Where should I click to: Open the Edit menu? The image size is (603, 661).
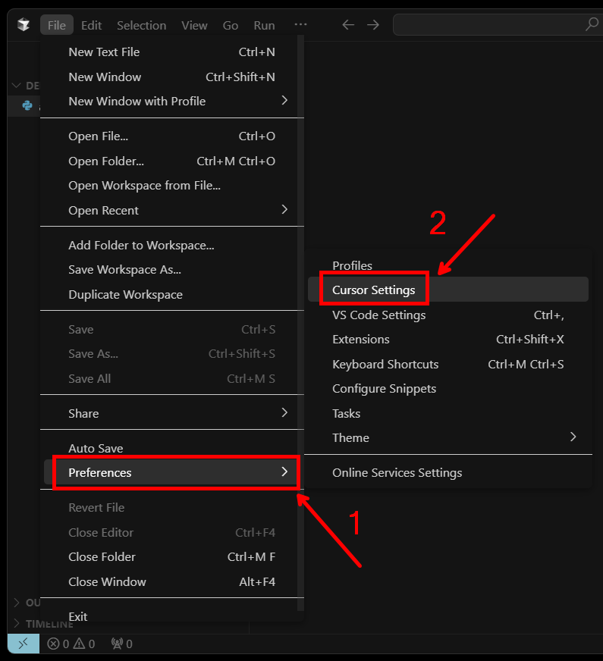pos(91,25)
